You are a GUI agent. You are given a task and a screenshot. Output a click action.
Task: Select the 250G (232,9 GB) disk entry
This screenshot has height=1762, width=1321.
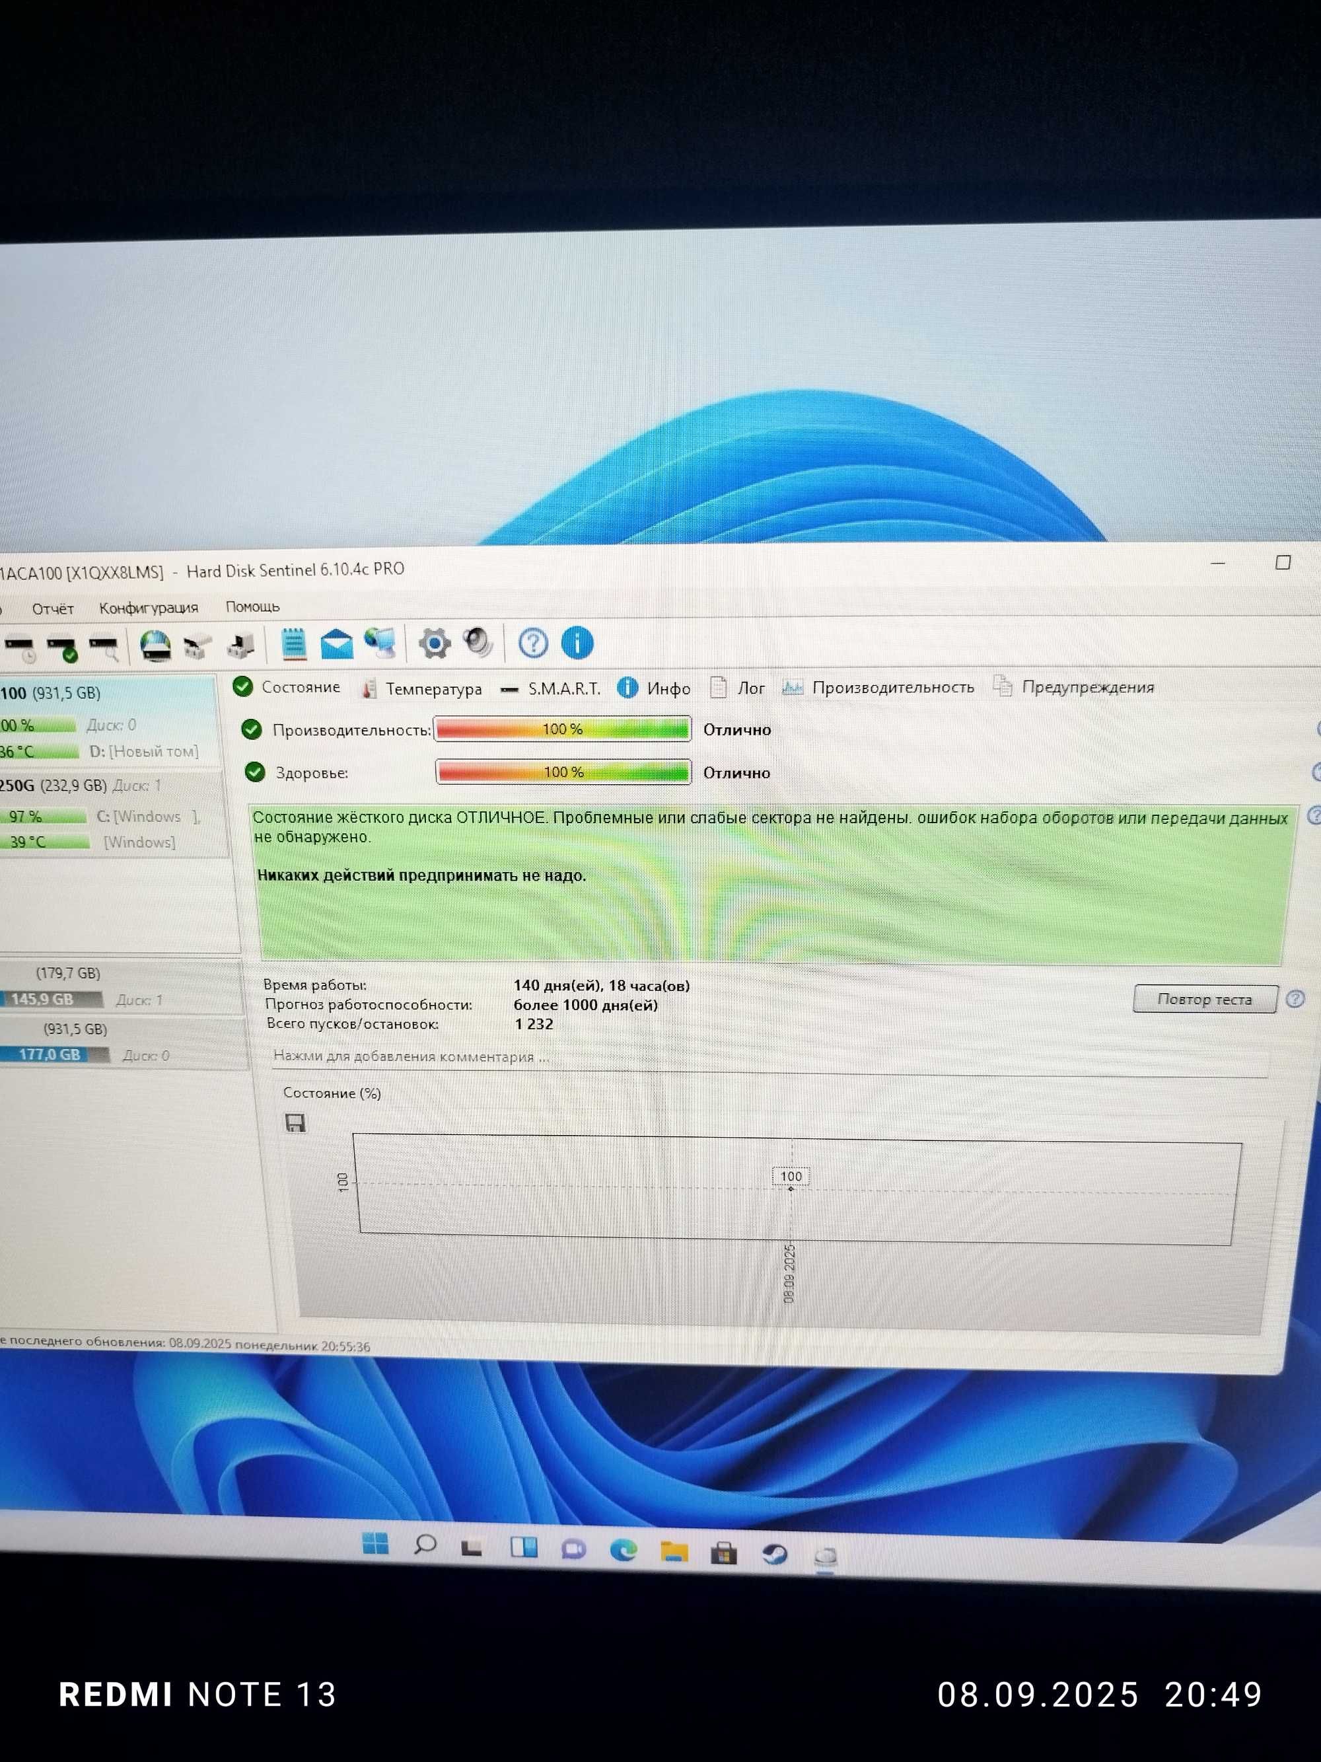pyautogui.click(x=112, y=814)
